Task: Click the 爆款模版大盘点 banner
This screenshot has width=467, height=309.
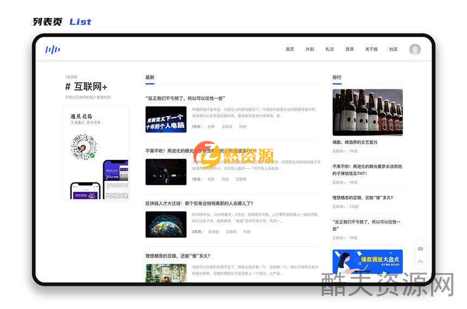Action: pyautogui.click(x=368, y=262)
